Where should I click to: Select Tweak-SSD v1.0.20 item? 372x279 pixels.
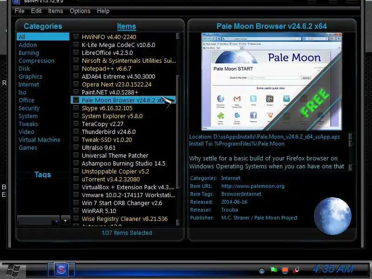coord(107,140)
